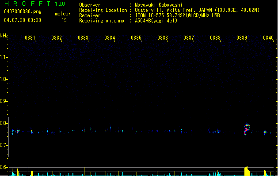The width and height of the screenshot is (278, 176).
Task: Click the antenna A504HB(yagi 4el) text
Action: click(x=156, y=21)
